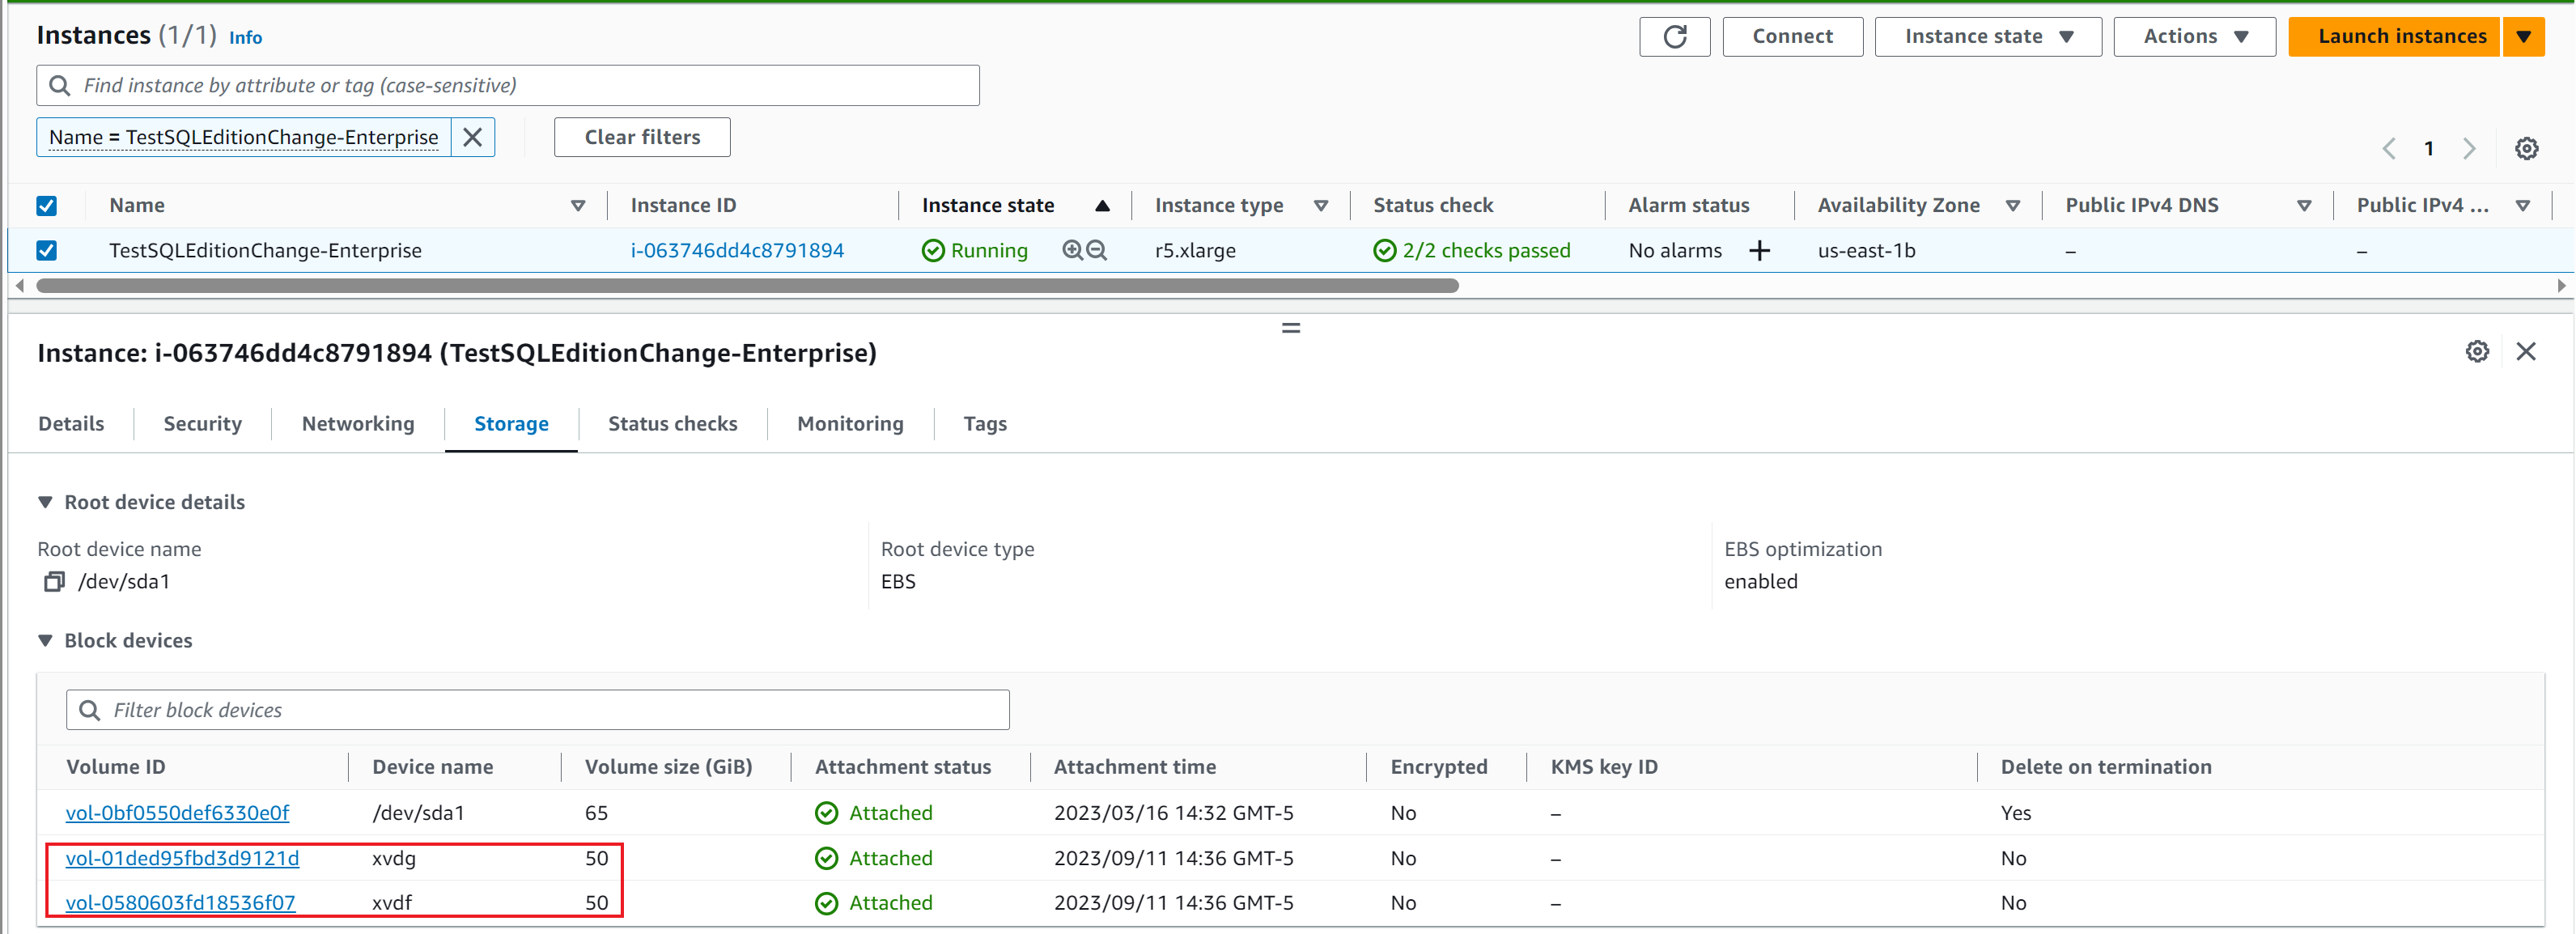Image resolution: width=2576 pixels, height=934 pixels.
Task: Zoom out on instance state details
Action: pyautogui.click(x=1097, y=250)
